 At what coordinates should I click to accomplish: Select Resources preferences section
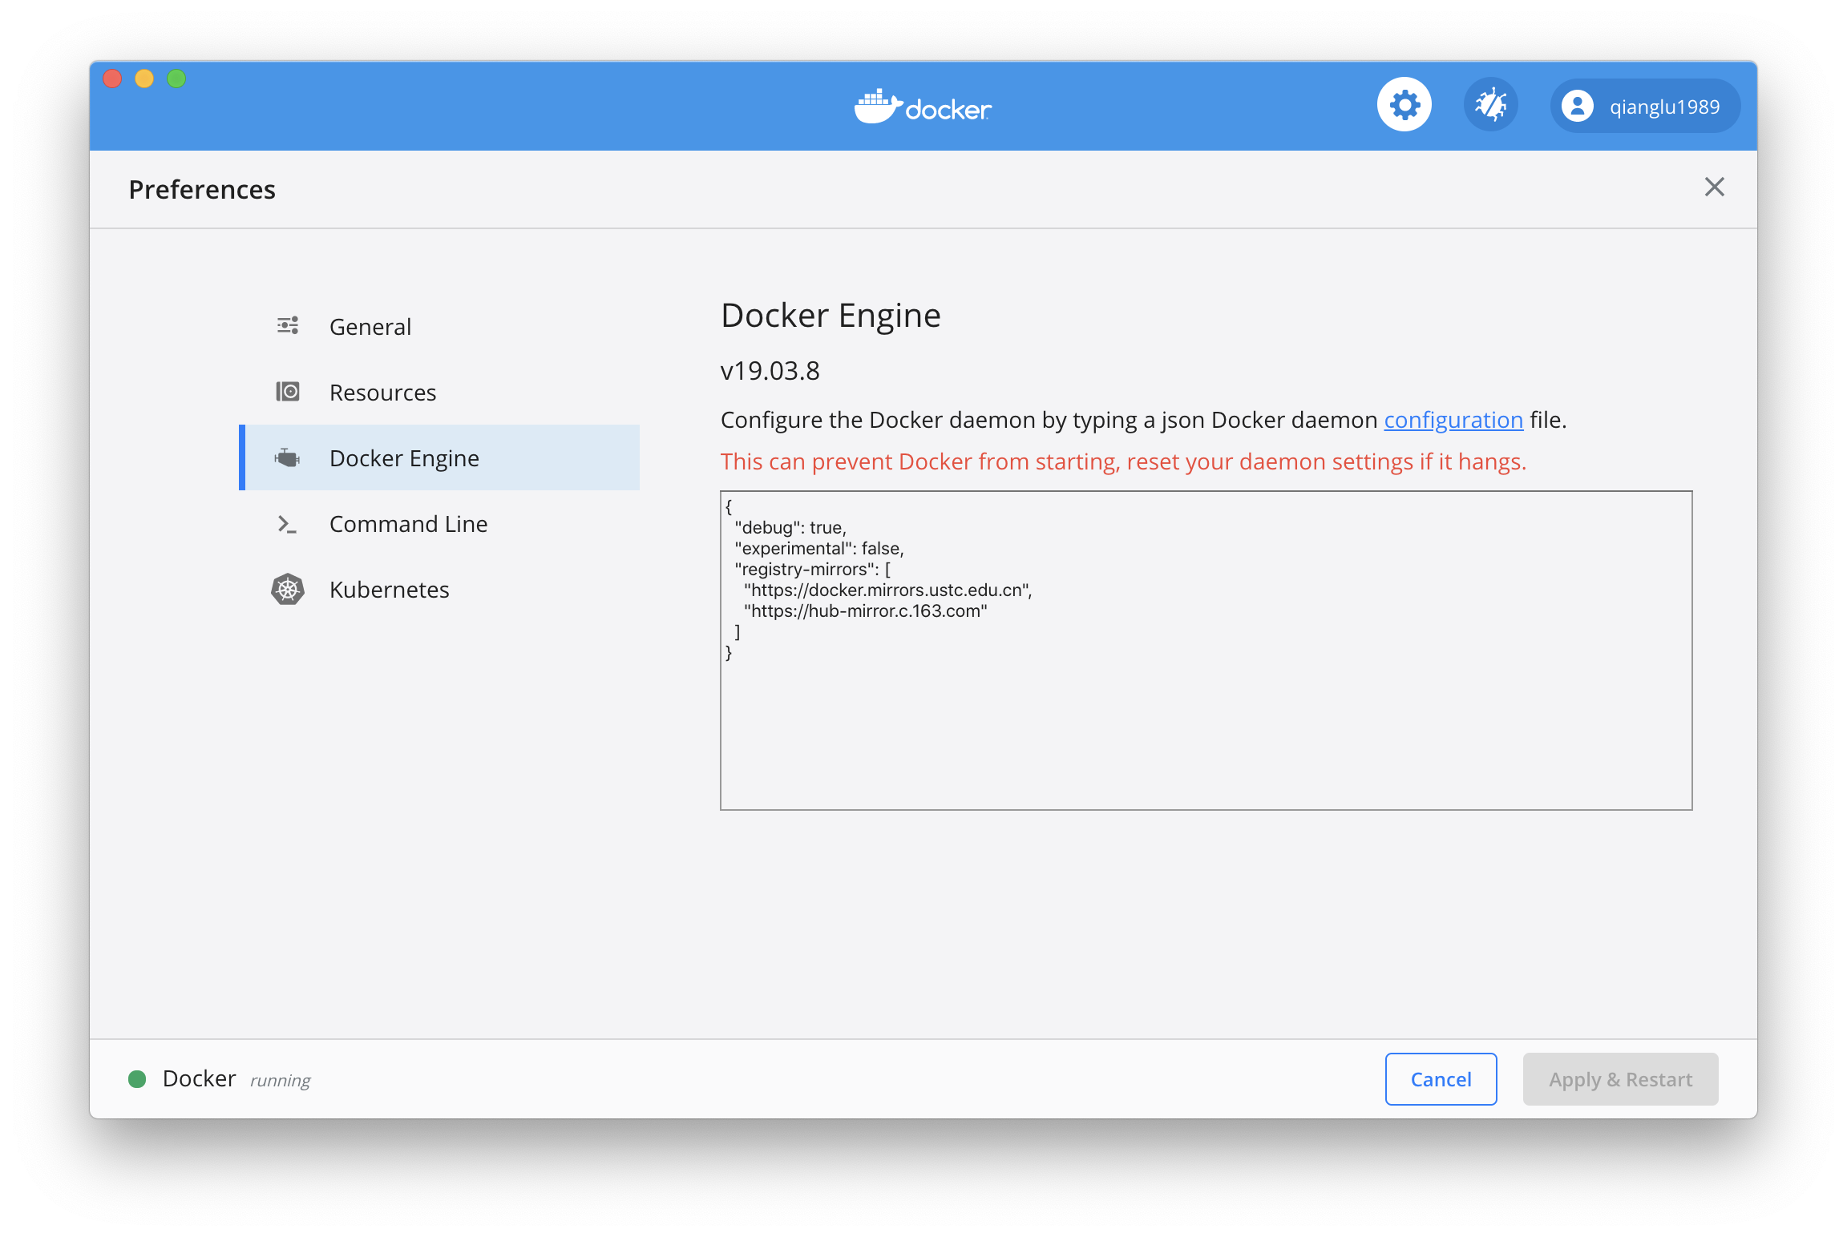pos(382,391)
